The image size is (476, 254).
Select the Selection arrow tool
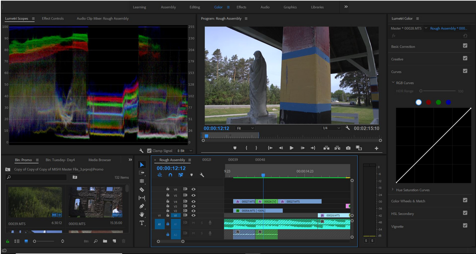click(x=141, y=164)
